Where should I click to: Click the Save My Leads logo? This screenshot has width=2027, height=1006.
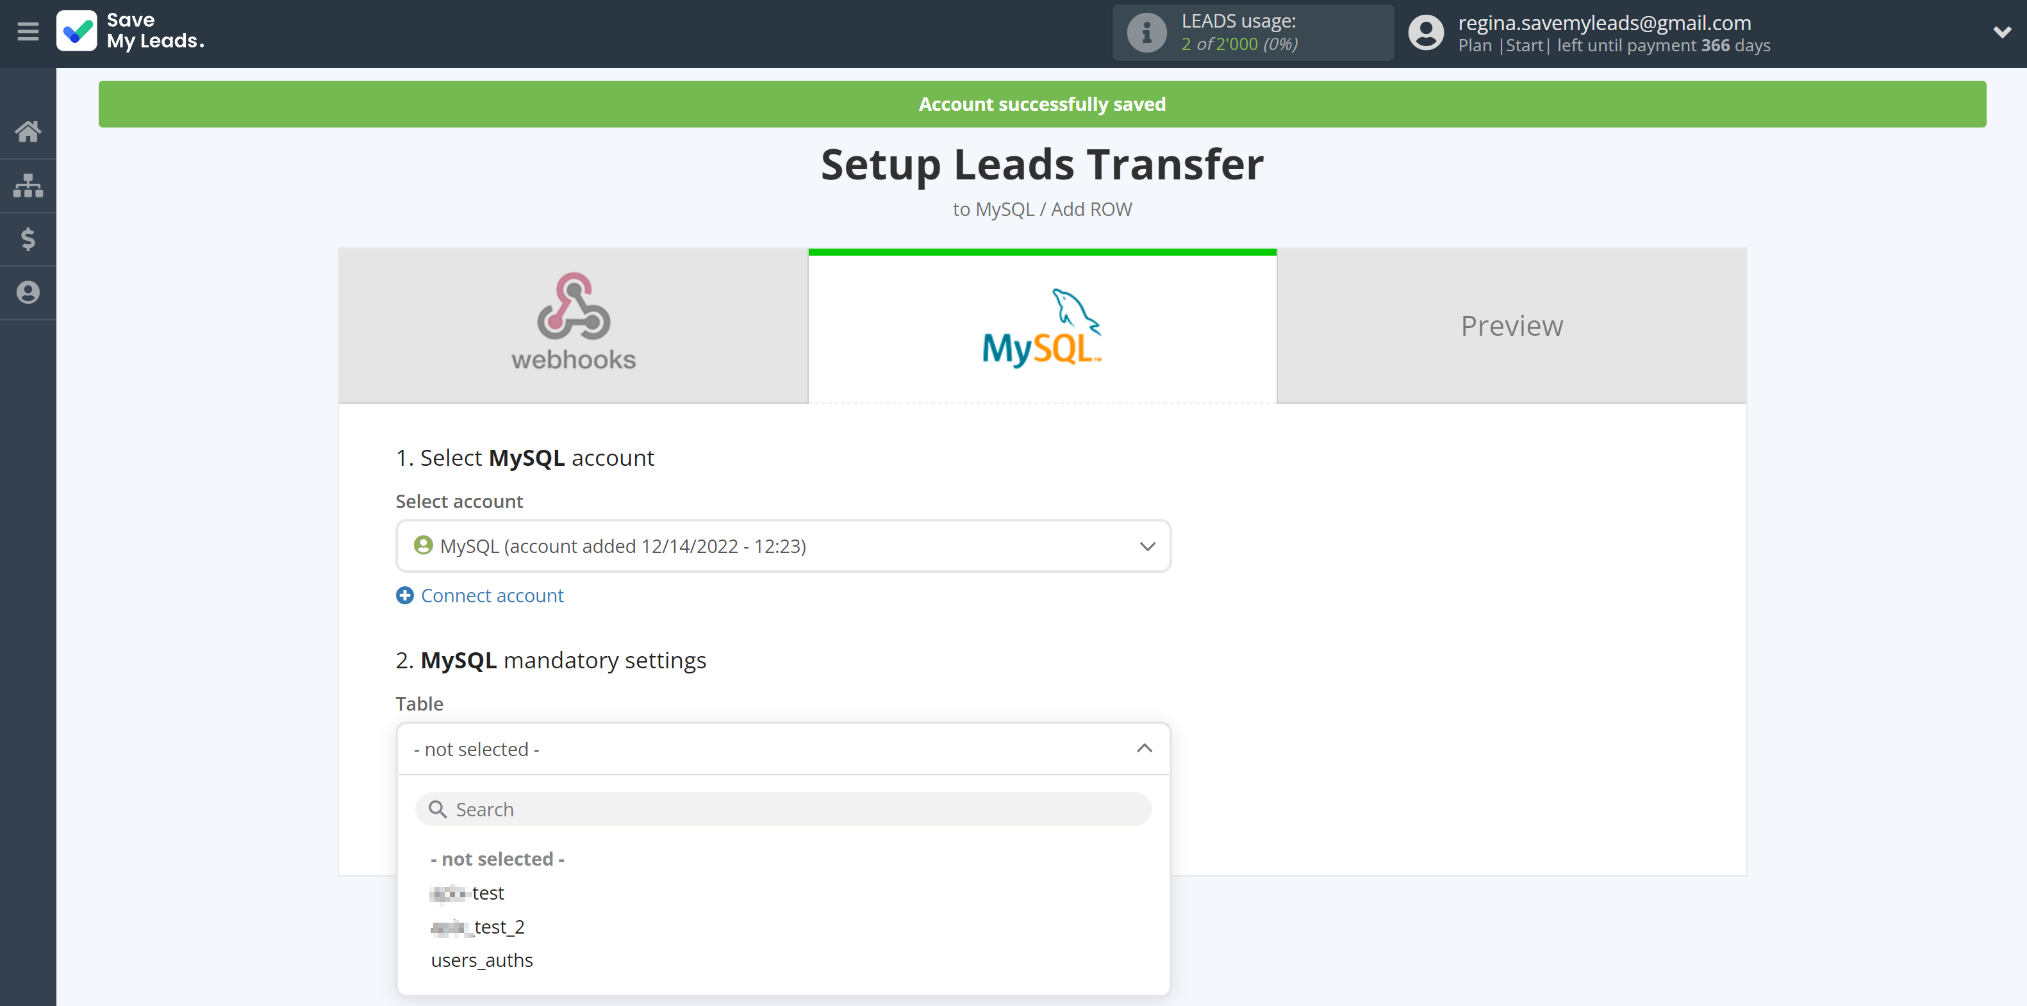pyautogui.click(x=131, y=31)
